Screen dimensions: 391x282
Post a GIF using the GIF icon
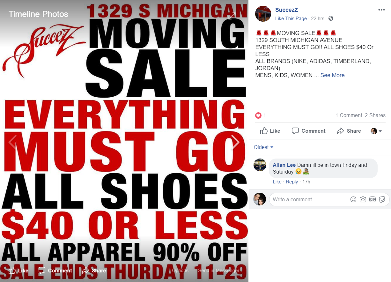(373, 199)
